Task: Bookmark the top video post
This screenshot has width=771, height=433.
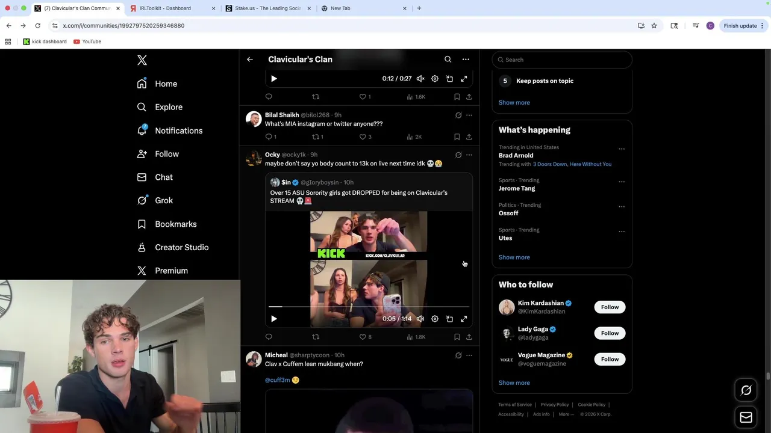Action: point(457,97)
